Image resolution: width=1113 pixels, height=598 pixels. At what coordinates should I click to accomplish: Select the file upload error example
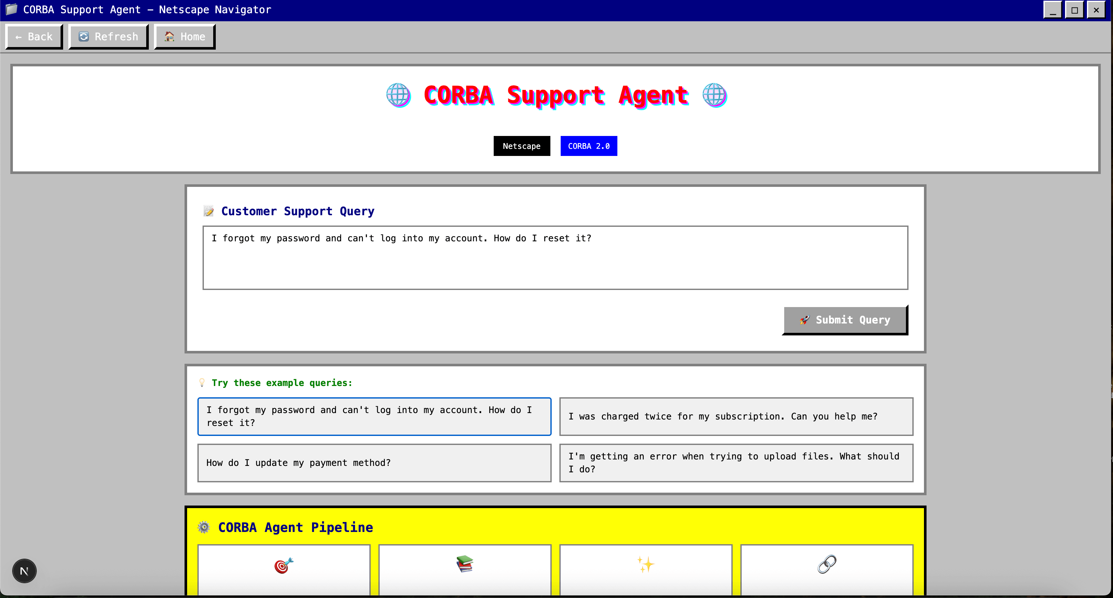[736, 463]
